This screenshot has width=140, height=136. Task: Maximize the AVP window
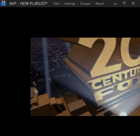(x=124, y=3)
